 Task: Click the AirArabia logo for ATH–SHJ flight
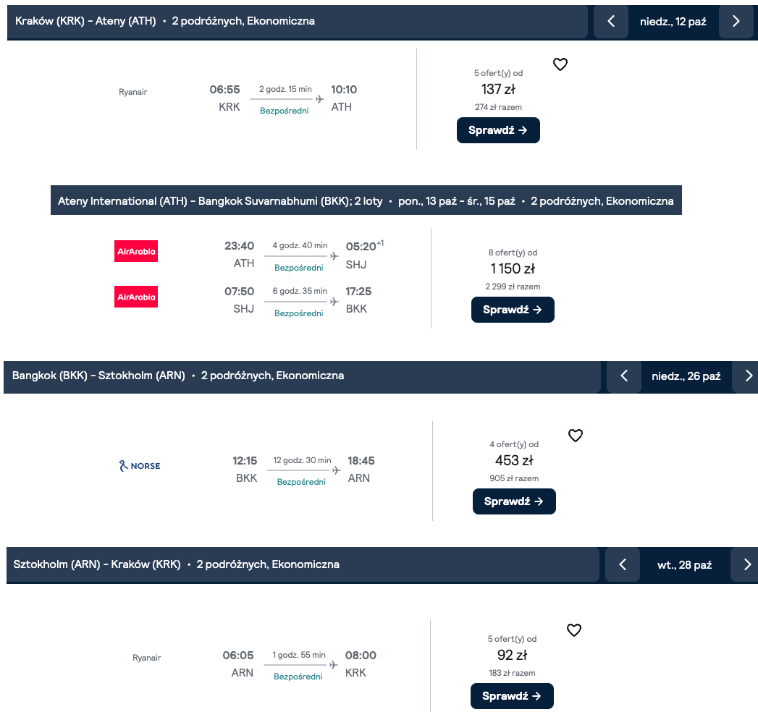136,251
